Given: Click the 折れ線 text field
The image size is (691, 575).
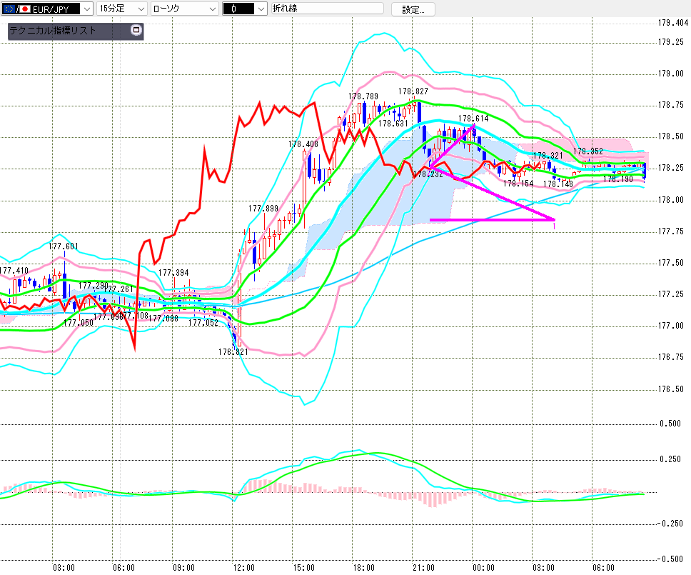Looking at the screenshot, I should [326, 9].
